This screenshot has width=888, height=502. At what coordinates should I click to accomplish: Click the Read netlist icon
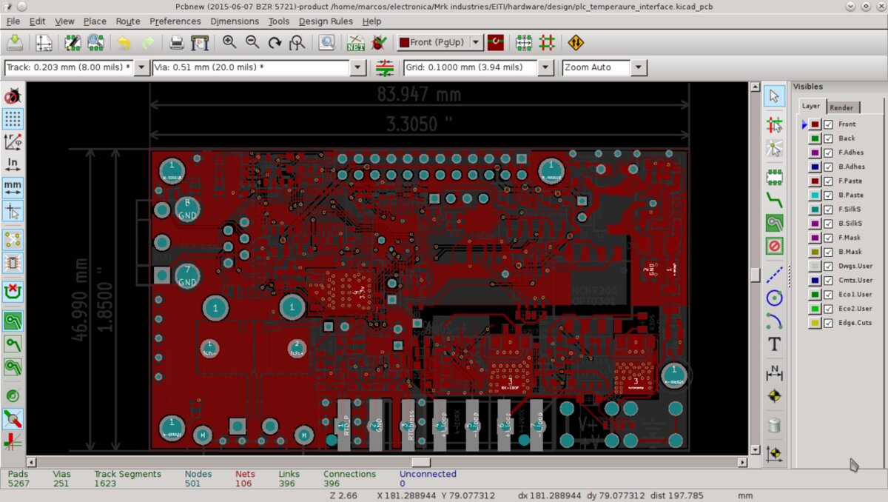(x=355, y=42)
